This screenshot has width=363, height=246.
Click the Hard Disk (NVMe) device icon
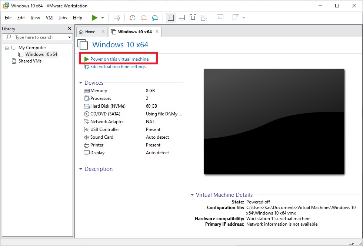87,107
